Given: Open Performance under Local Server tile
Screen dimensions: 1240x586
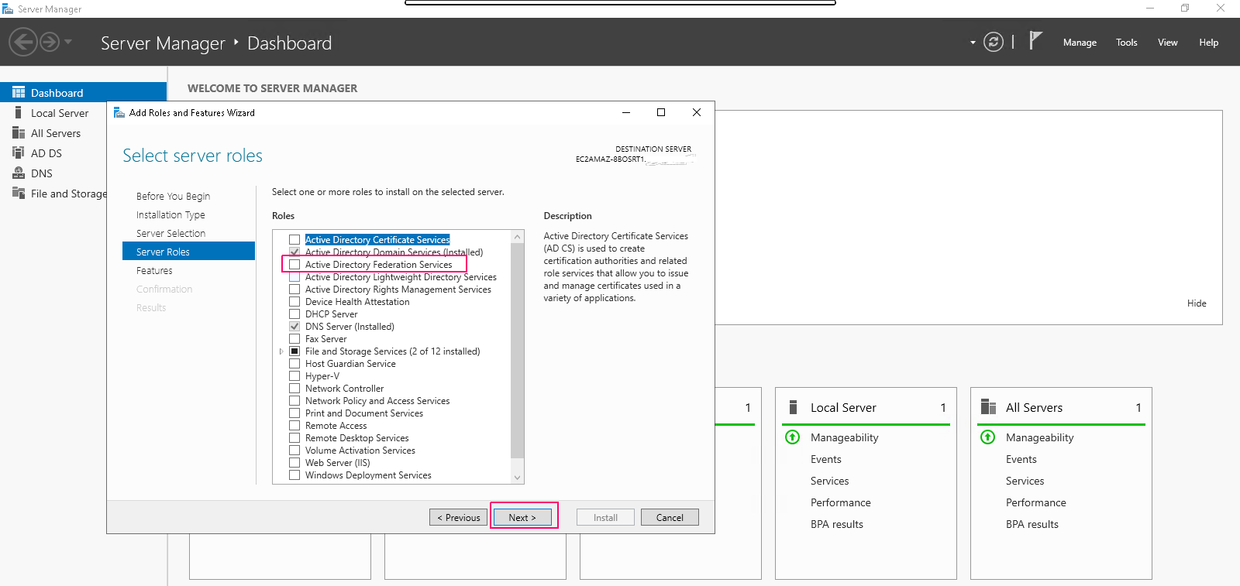Looking at the screenshot, I should coord(841,502).
